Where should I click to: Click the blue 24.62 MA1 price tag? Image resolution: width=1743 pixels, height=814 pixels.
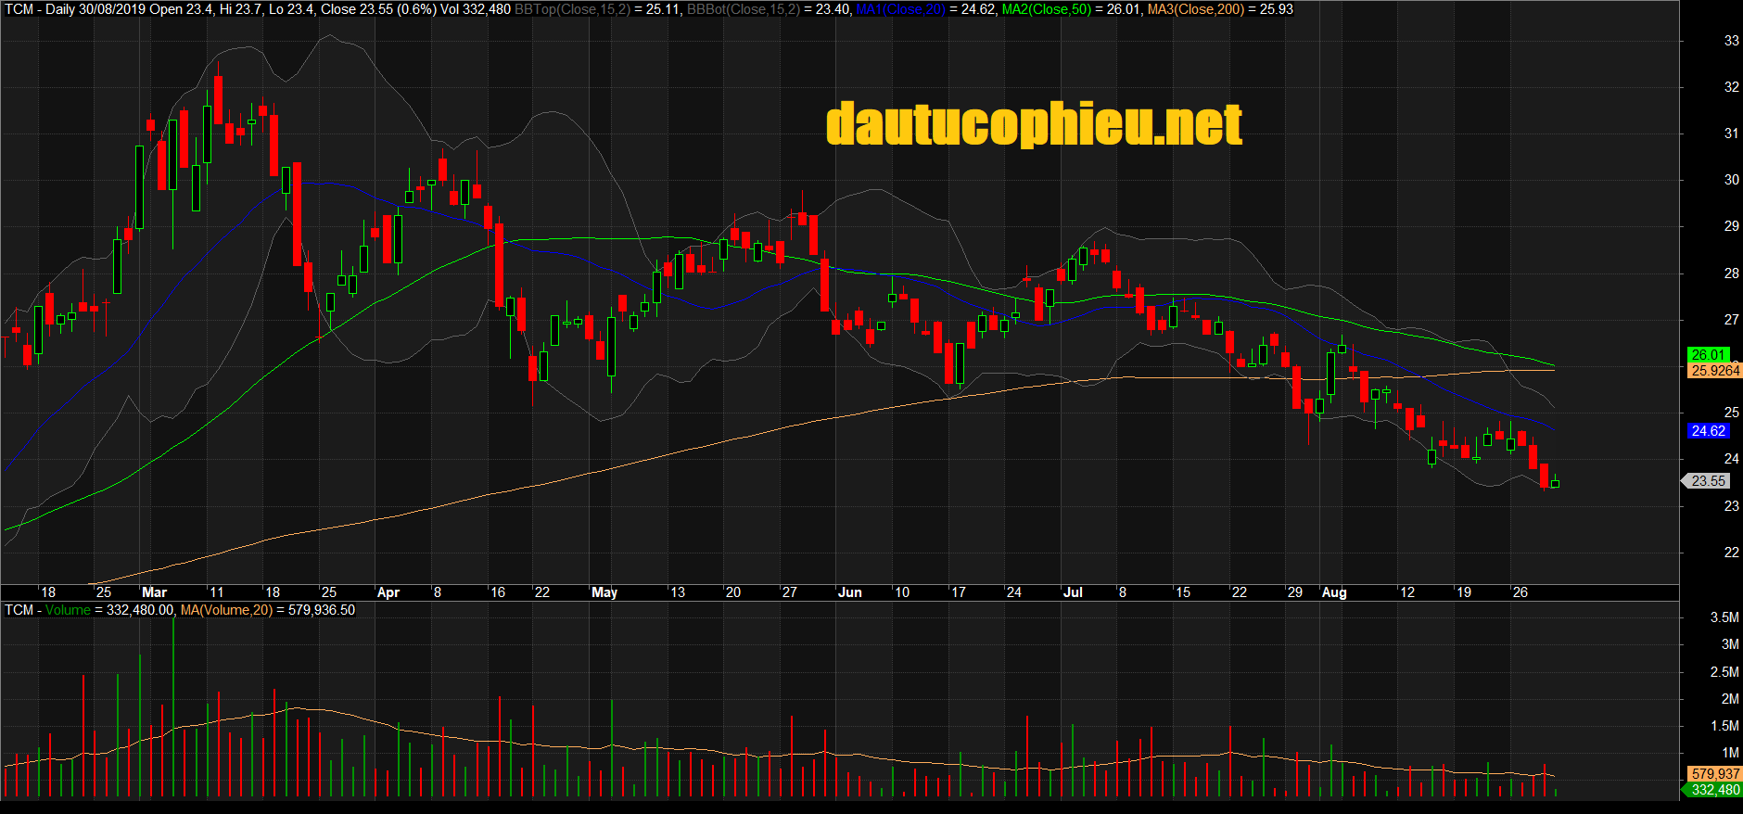click(1708, 431)
